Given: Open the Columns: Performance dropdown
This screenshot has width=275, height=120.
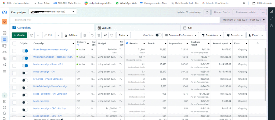Looking at the screenshot, I should click(x=181, y=35).
